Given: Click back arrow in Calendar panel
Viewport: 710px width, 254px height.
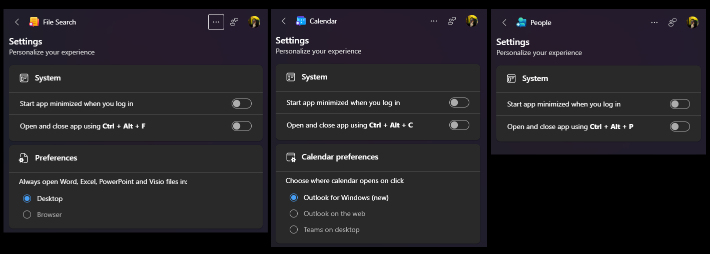Looking at the screenshot, I should pyautogui.click(x=284, y=21).
